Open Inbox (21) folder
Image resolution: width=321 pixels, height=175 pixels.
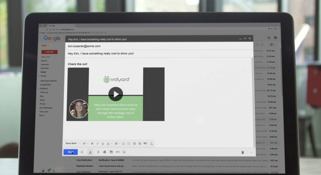(45, 57)
